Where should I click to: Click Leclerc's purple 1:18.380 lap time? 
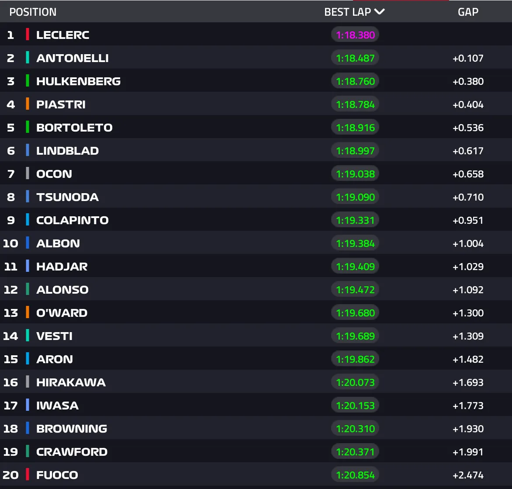(x=355, y=35)
